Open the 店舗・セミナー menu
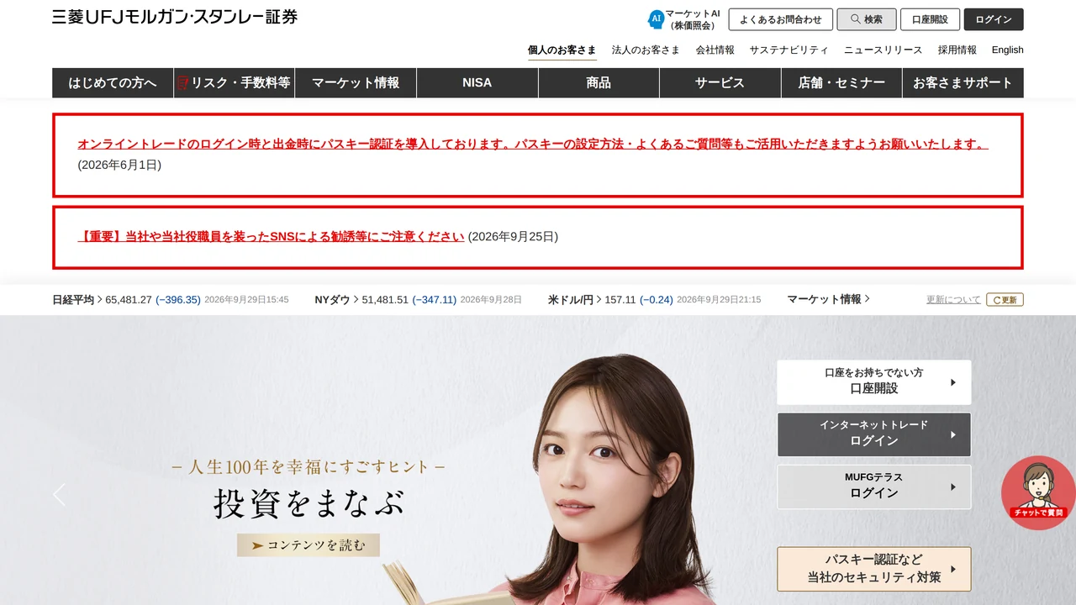 [841, 83]
